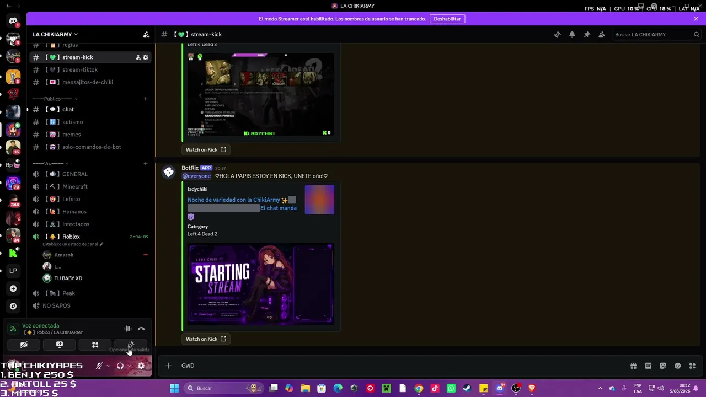Open the invite people icon beside server name
This screenshot has width=706, height=397.
(146, 34)
